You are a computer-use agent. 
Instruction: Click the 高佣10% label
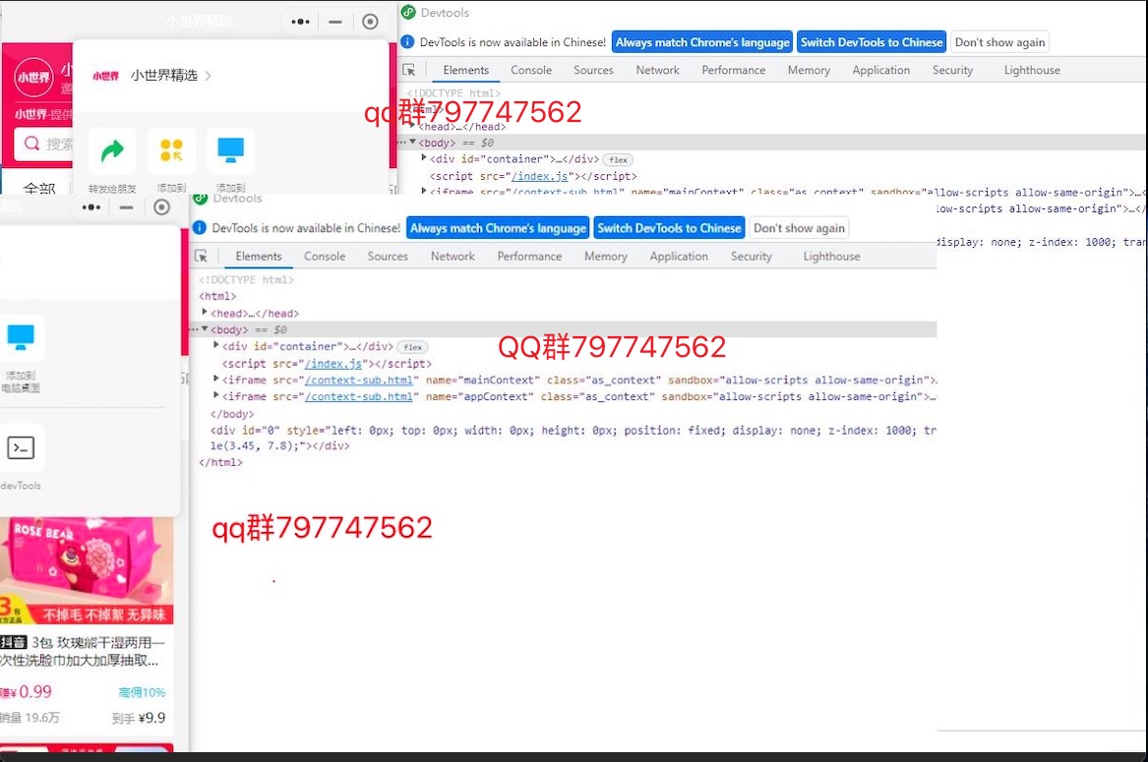click(x=142, y=692)
